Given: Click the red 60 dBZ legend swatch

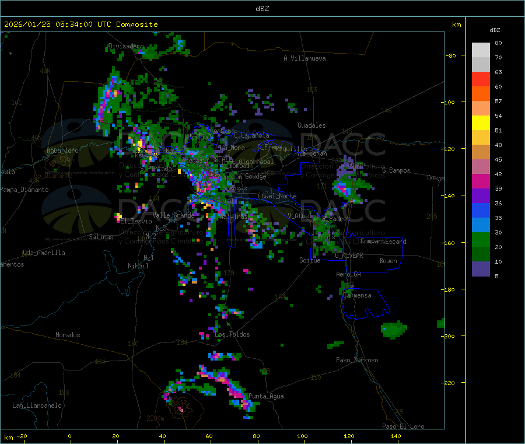Looking at the screenshot, I should 481,79.
